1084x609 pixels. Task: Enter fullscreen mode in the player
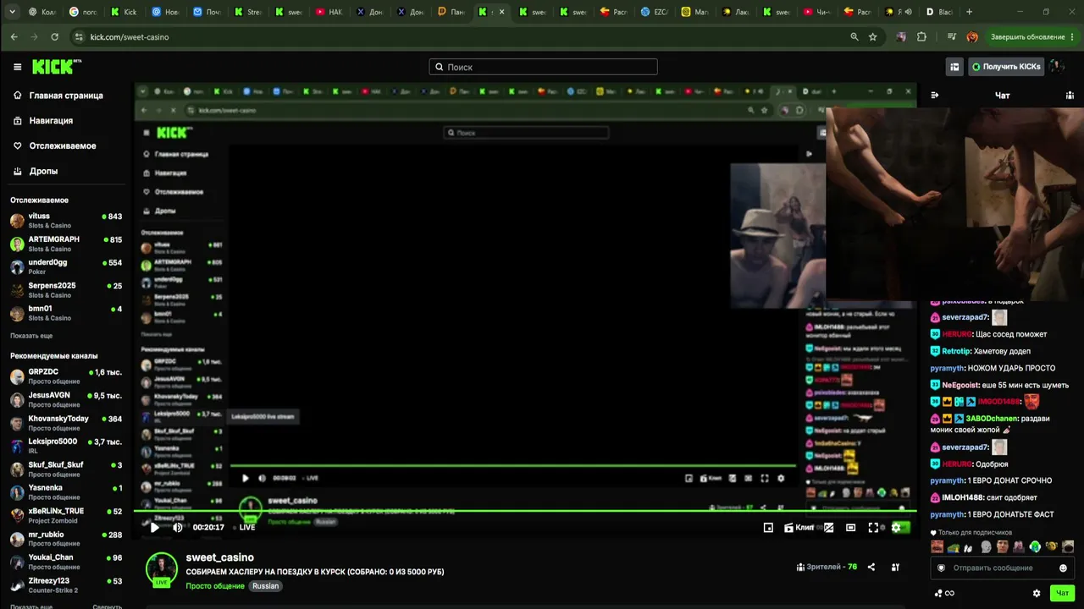coord(873,527)
